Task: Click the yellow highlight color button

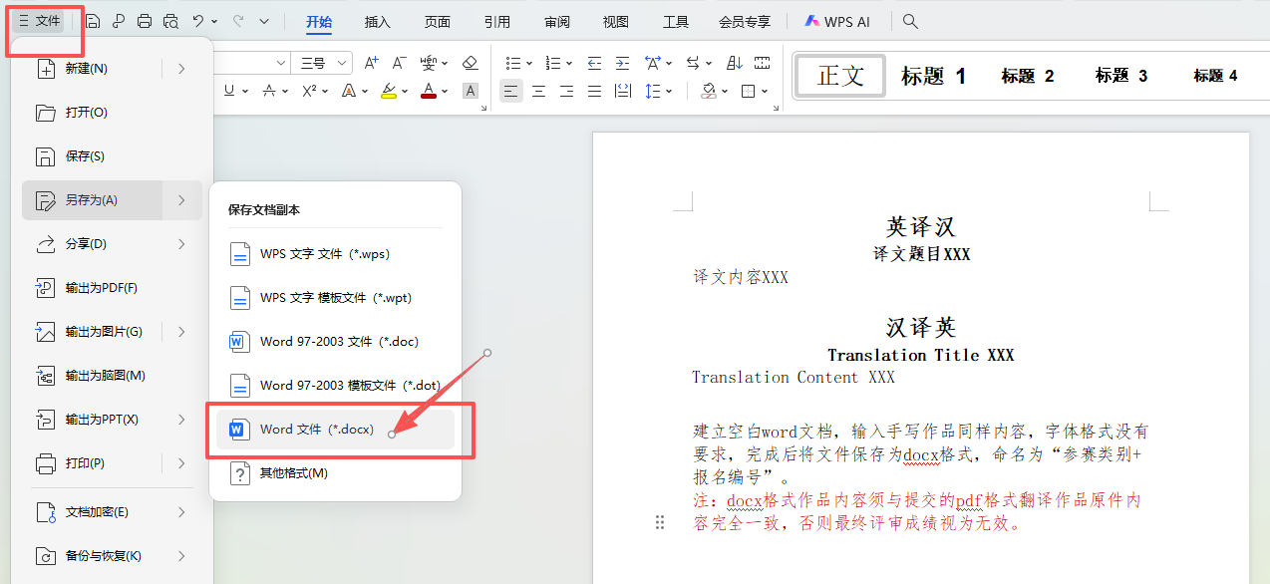Action: 388,91
